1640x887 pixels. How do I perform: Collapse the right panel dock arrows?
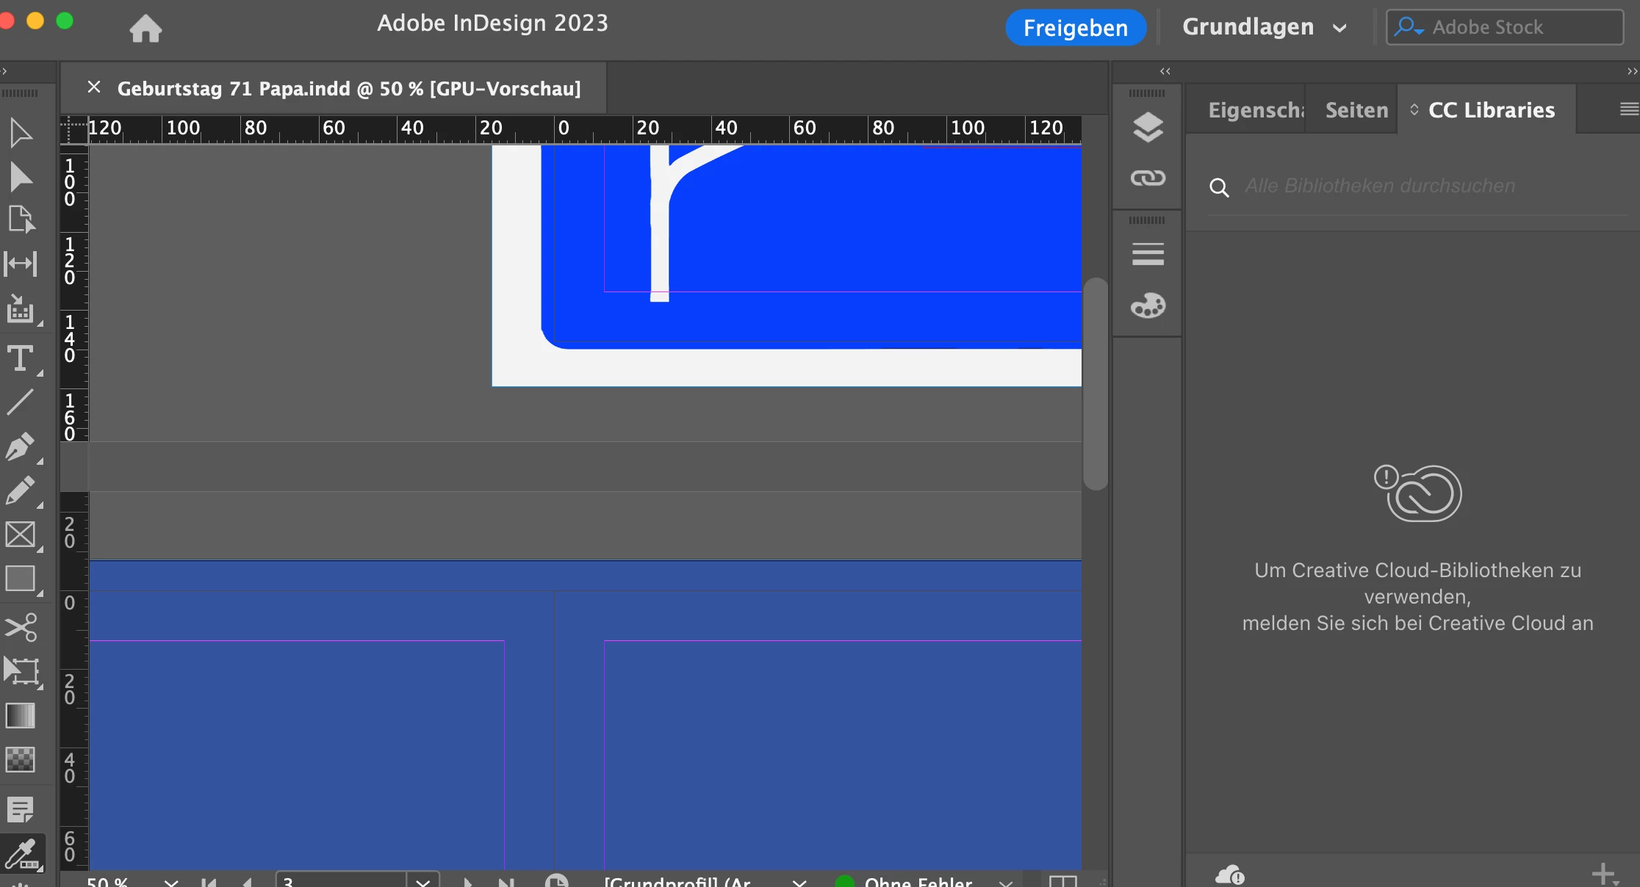coord(1632,71)
